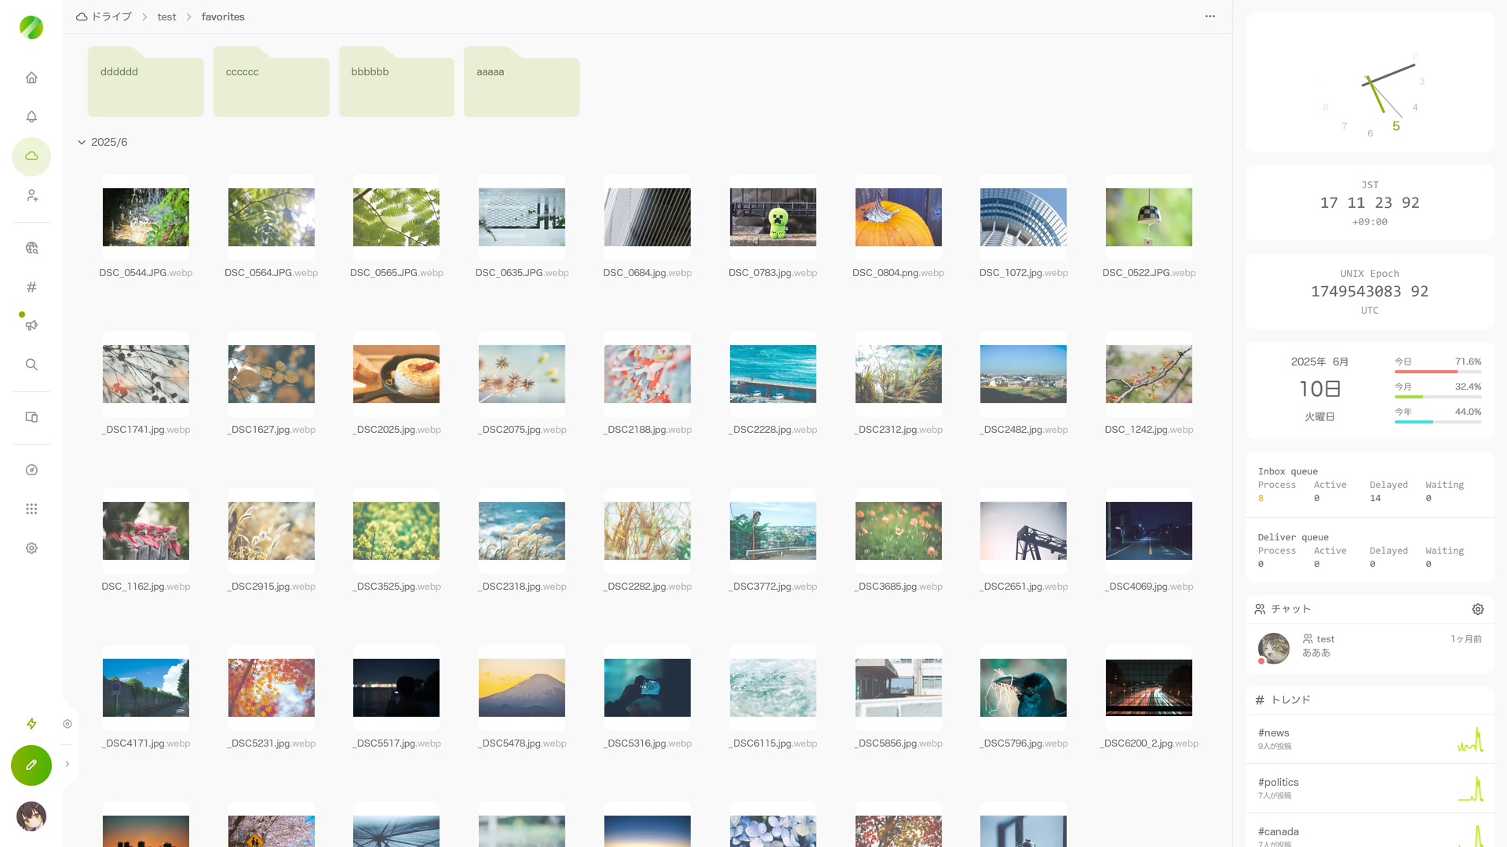
Task: Select _DSC4171.jpg.webp thumbnail
Action: point(146,688)
